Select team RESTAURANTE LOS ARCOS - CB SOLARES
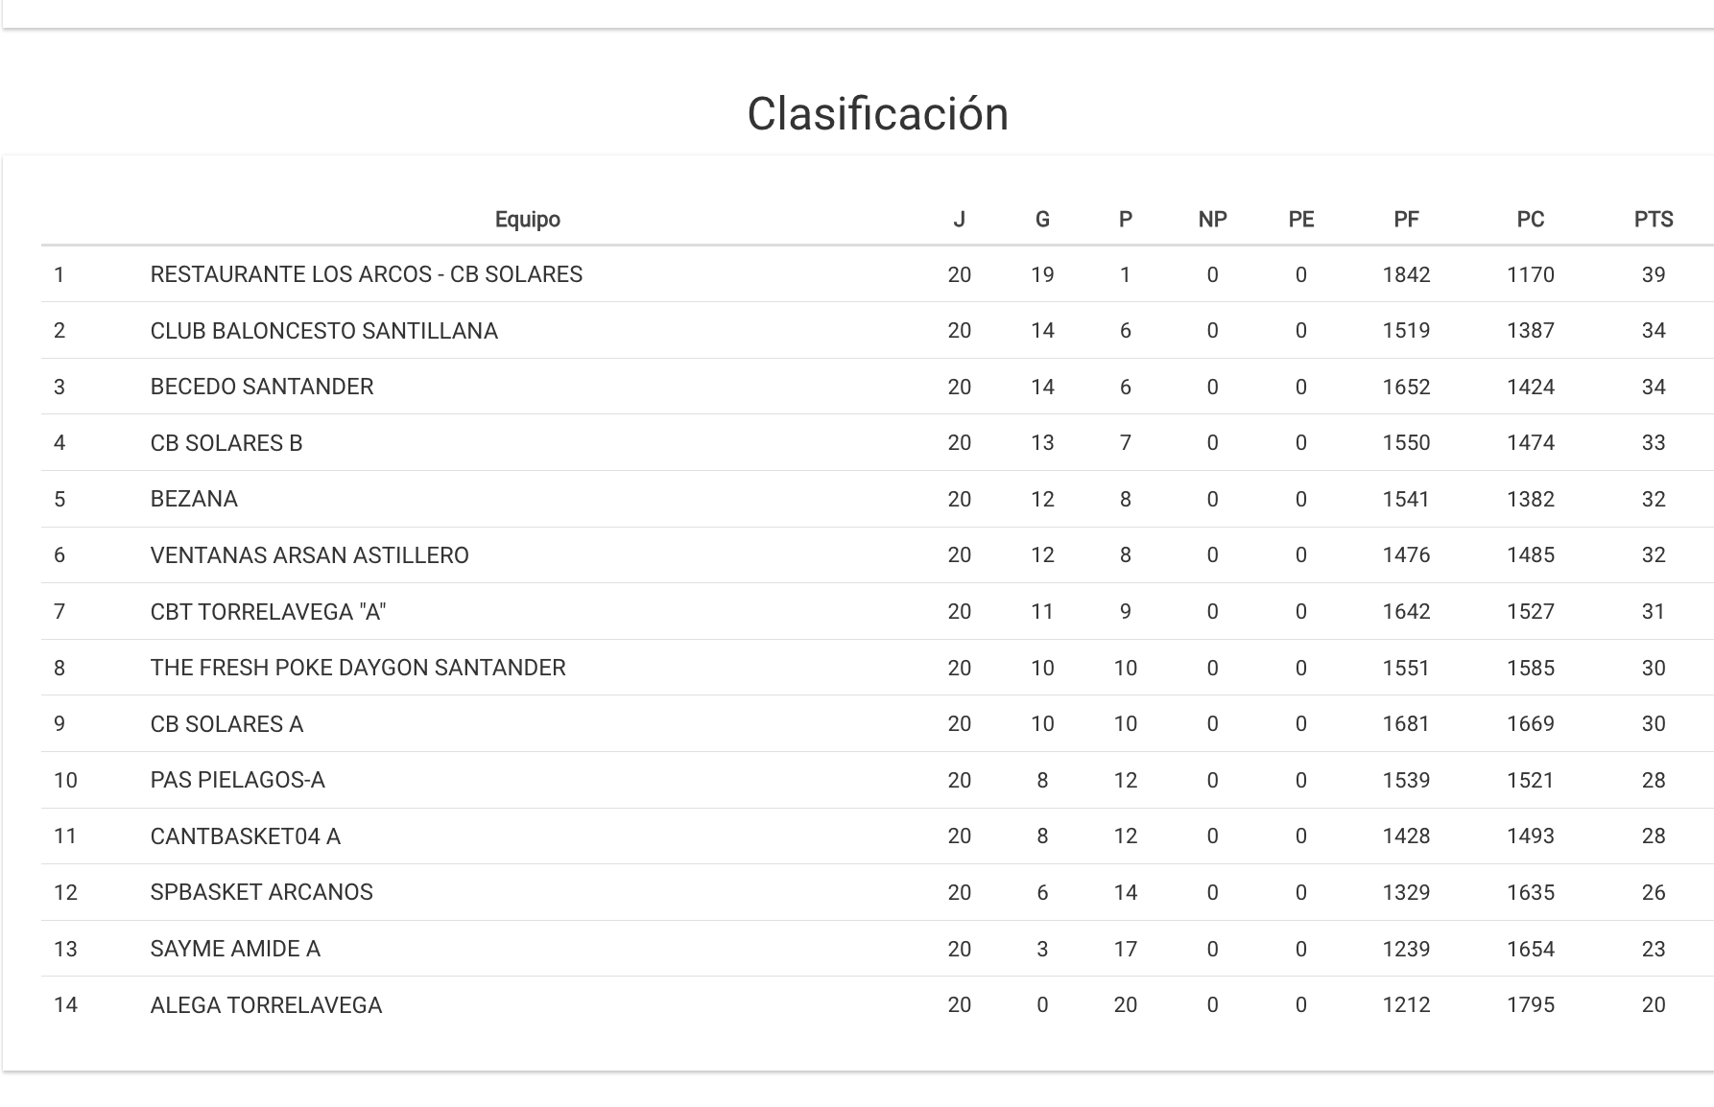 (366, 274)
